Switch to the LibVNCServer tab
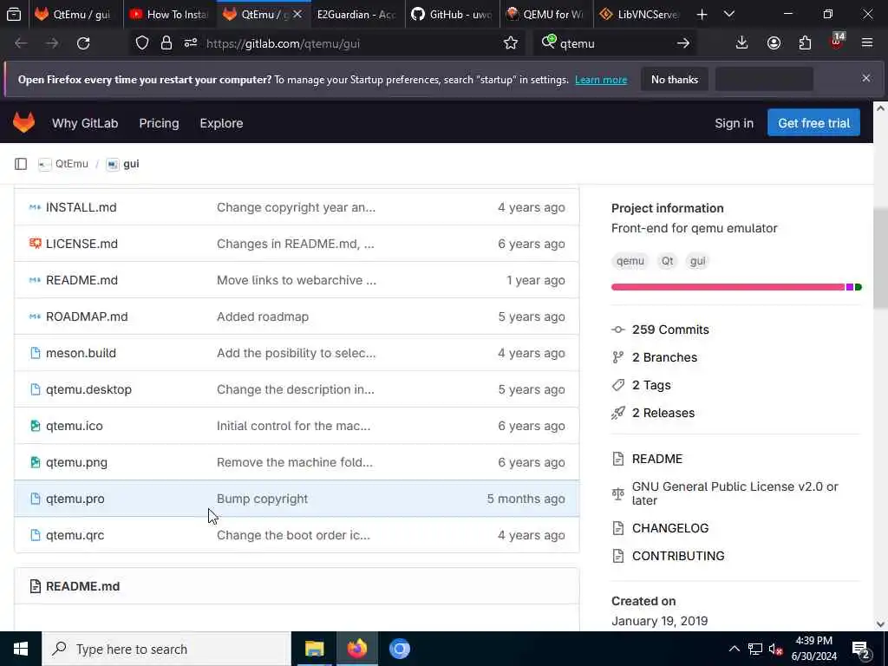 [x=641, y=14]
